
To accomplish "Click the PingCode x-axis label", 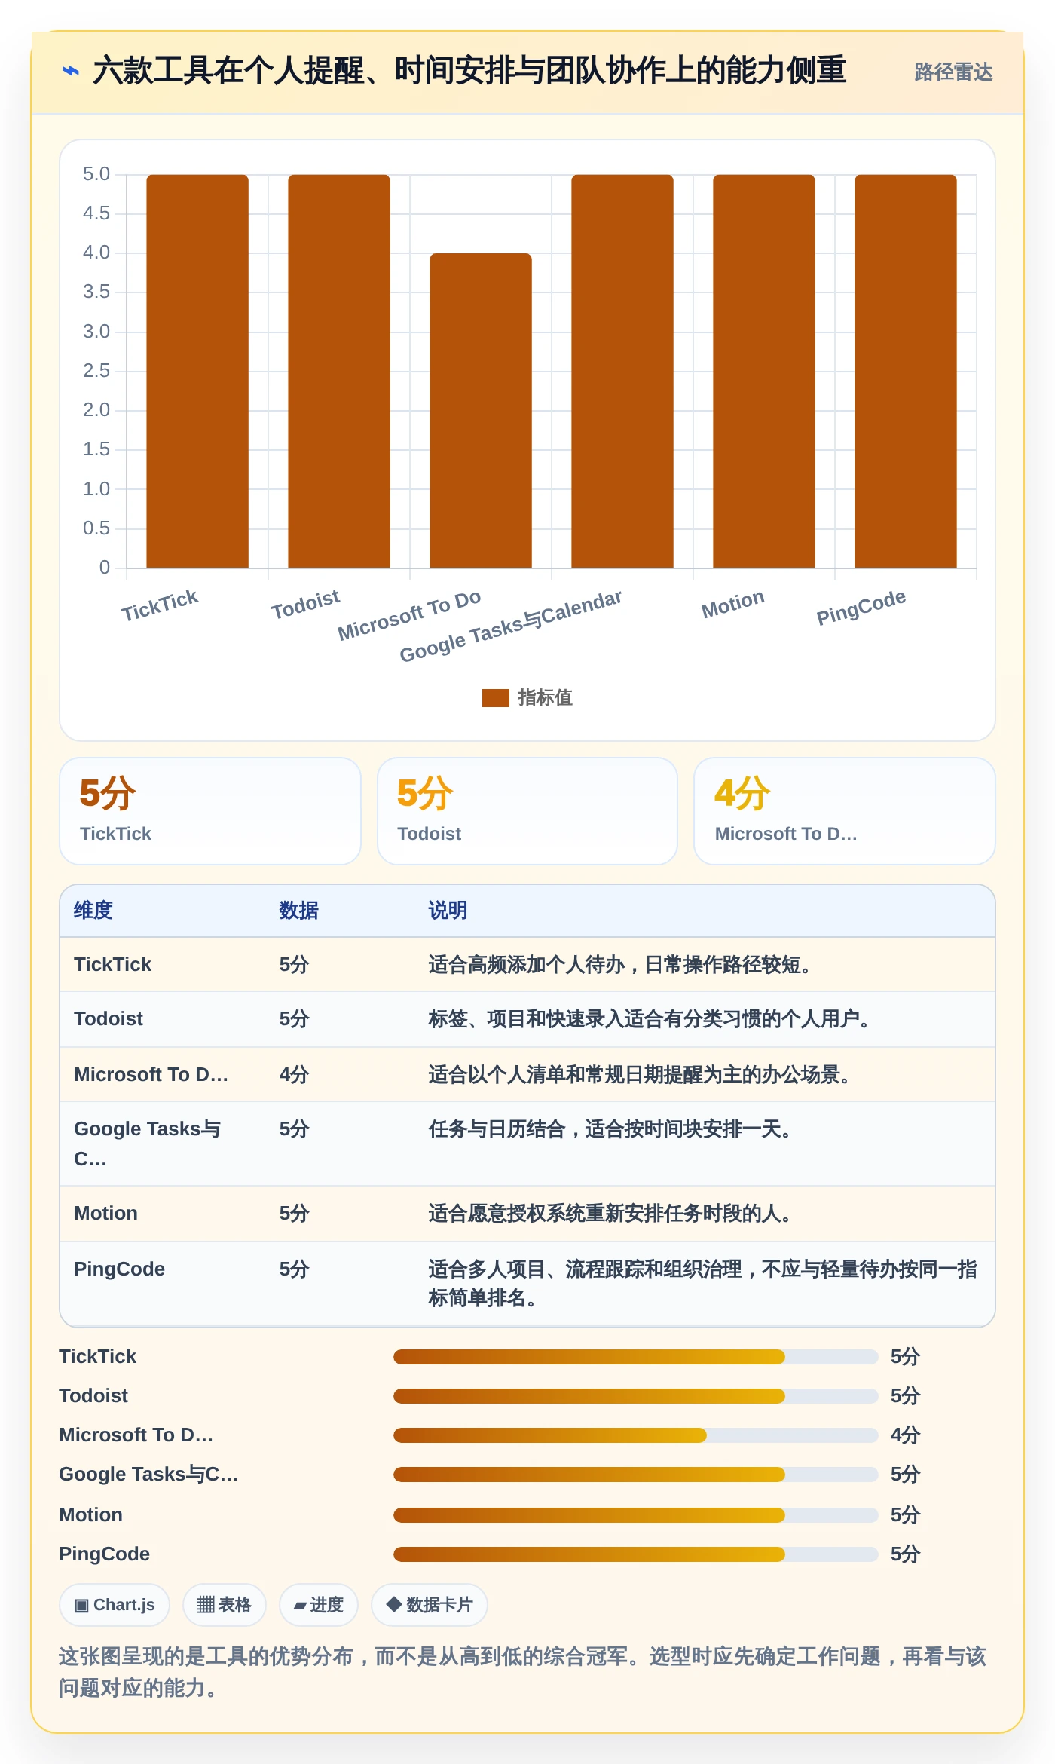I will (861, 607).
